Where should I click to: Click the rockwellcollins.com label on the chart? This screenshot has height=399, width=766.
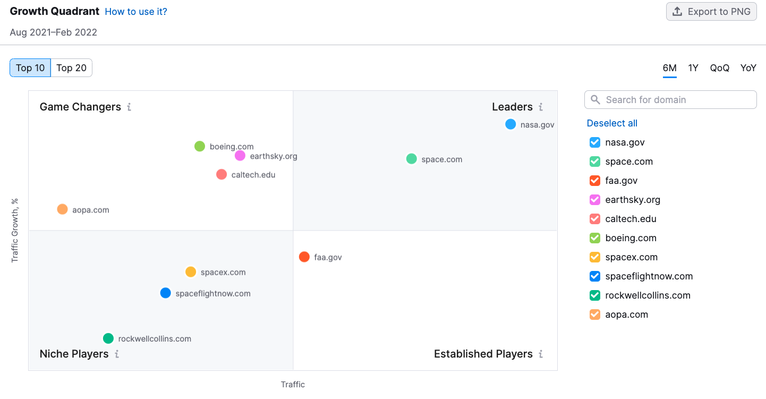pyautogui.click(x=155, y=339)
